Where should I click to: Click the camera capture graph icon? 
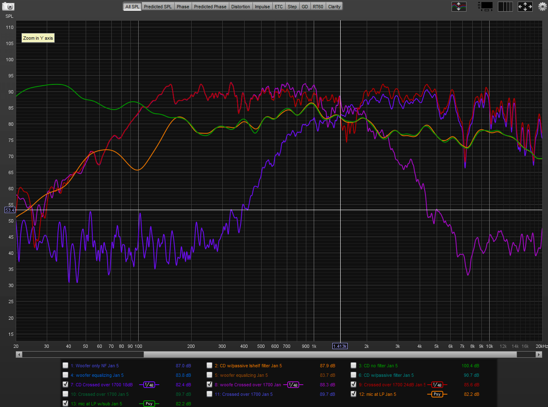[8, 7]
